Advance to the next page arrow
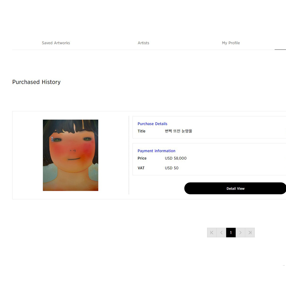 [x=240, y=233]
